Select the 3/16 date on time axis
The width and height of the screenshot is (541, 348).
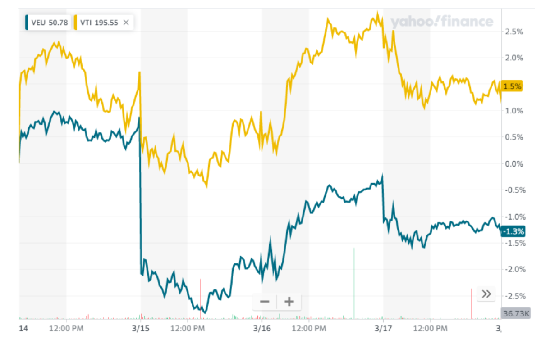[x=262, y=328]
